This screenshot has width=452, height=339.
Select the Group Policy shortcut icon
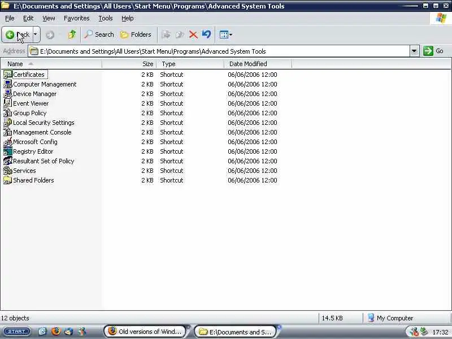(x=8, y=112)
